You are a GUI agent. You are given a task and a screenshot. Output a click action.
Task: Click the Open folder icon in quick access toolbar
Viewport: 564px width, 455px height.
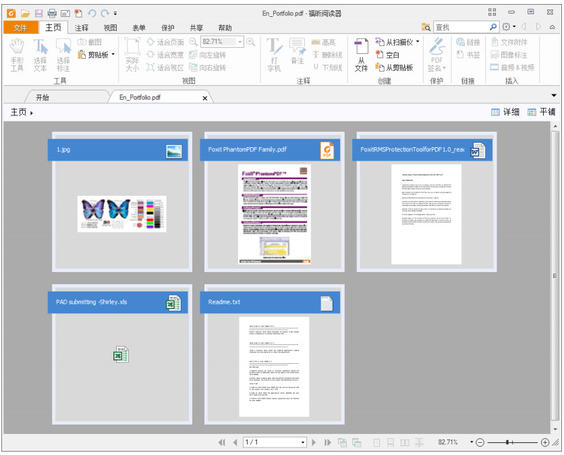[25, 13]
